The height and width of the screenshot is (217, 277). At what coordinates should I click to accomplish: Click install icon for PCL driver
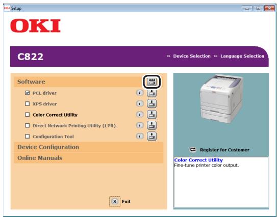point(152,93)
